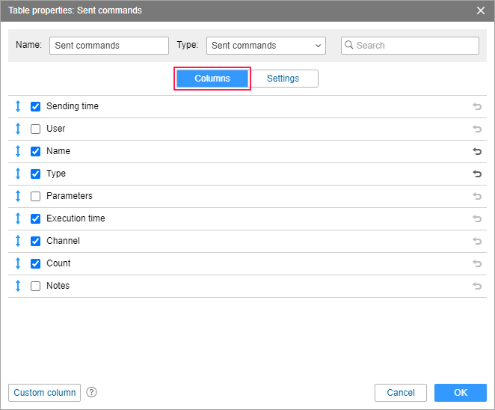
Task: Click the reorder arrows next to Parameters
Action: tap(18, 196)
